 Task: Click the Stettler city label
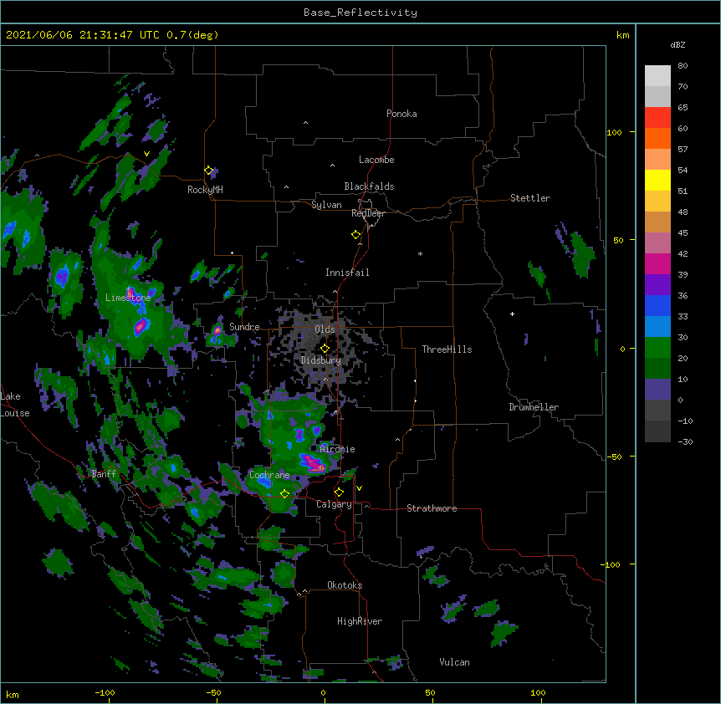(x=530, y=198)
